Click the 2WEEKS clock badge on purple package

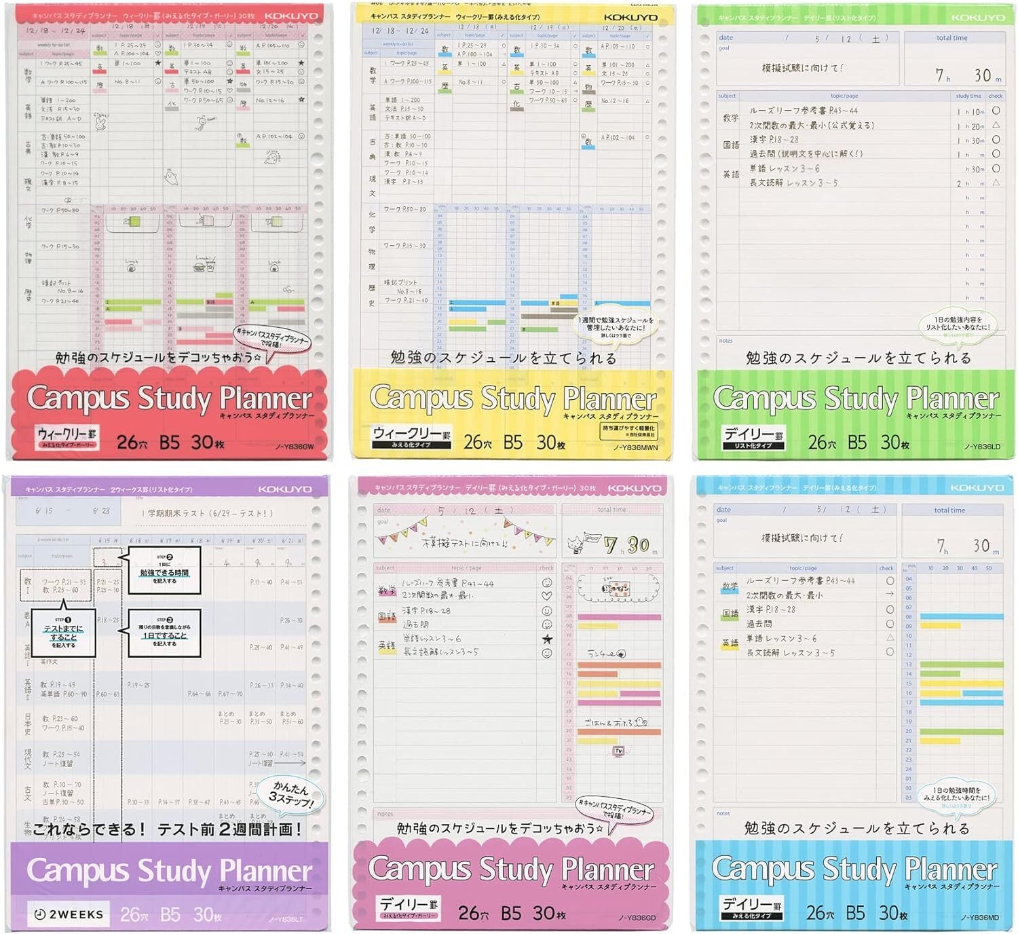[69, 914]
